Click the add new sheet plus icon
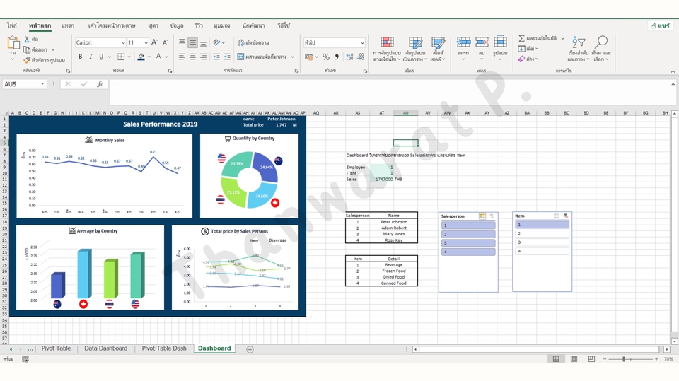Viewport: 679px width, 381px height. [250, 349]
